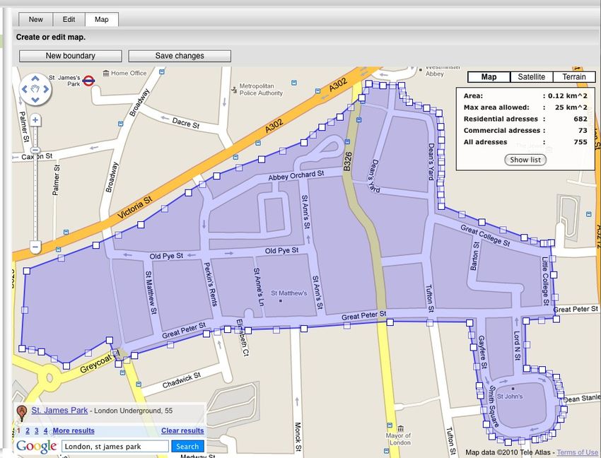This screenshot has width=601, height=458.
Task: Click the Greycoat road label
Action: (x=96, y=363)
